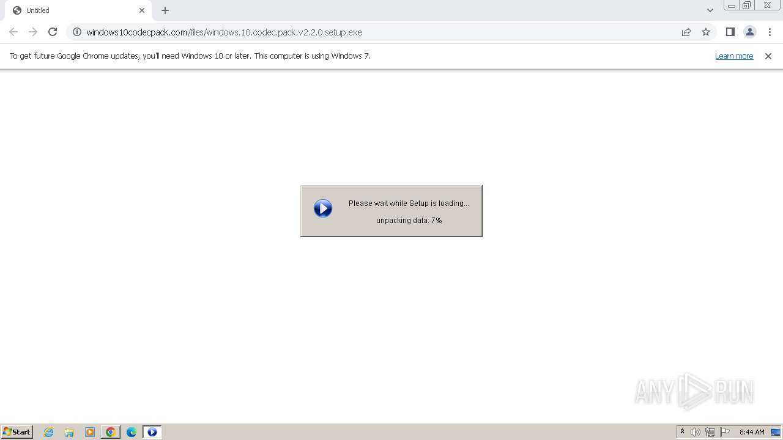This screenshot has height=440, width=783.
Task: Switch to Chrome in taskbar
Action: pos(111,432)
